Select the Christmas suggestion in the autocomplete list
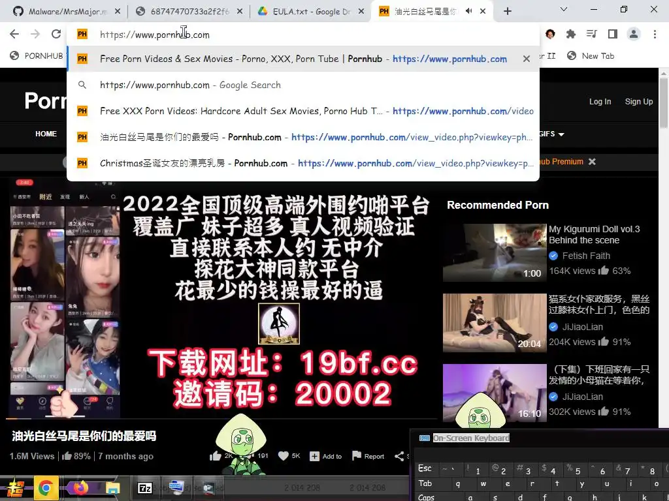 point(303,162)
